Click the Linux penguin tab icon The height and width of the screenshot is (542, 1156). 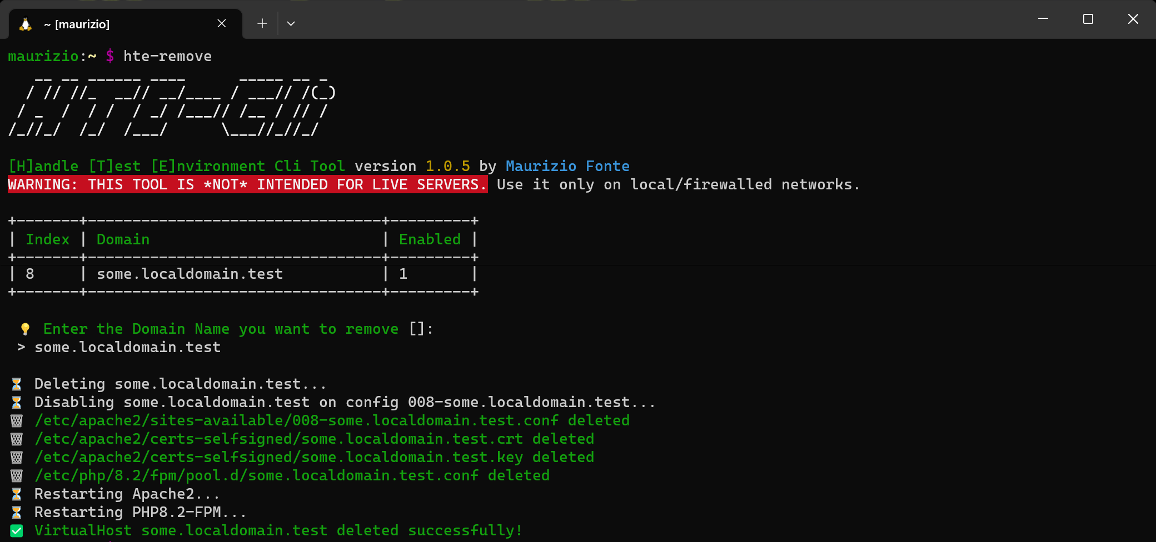(26, 24)
